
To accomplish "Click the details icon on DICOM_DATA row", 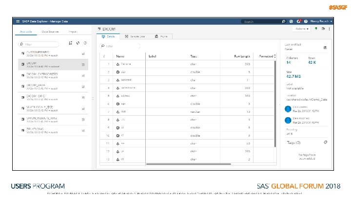I will [x=83, y=87].
